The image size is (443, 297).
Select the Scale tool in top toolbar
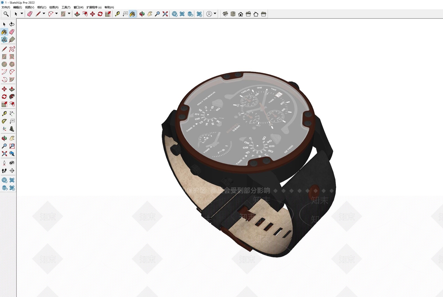[x=108, y=14]
